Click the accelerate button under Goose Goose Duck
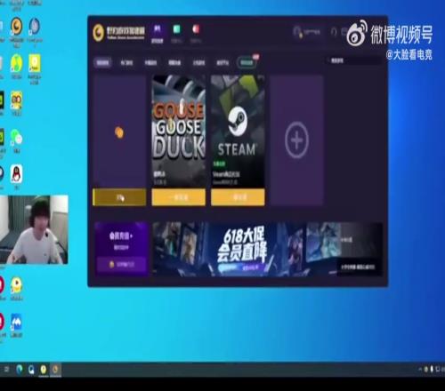Viewport: 445px width, 391px height. coord(179,197)
